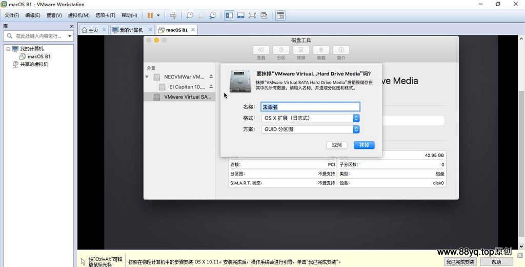Viewport: 525px width, 267px height.
Task: Click the PCI connection value
Action: coord(331,165)
